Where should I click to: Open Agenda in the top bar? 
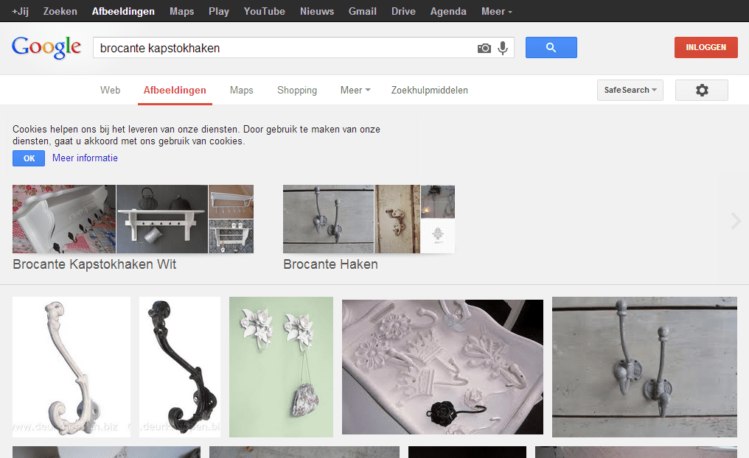coord(448,12)
